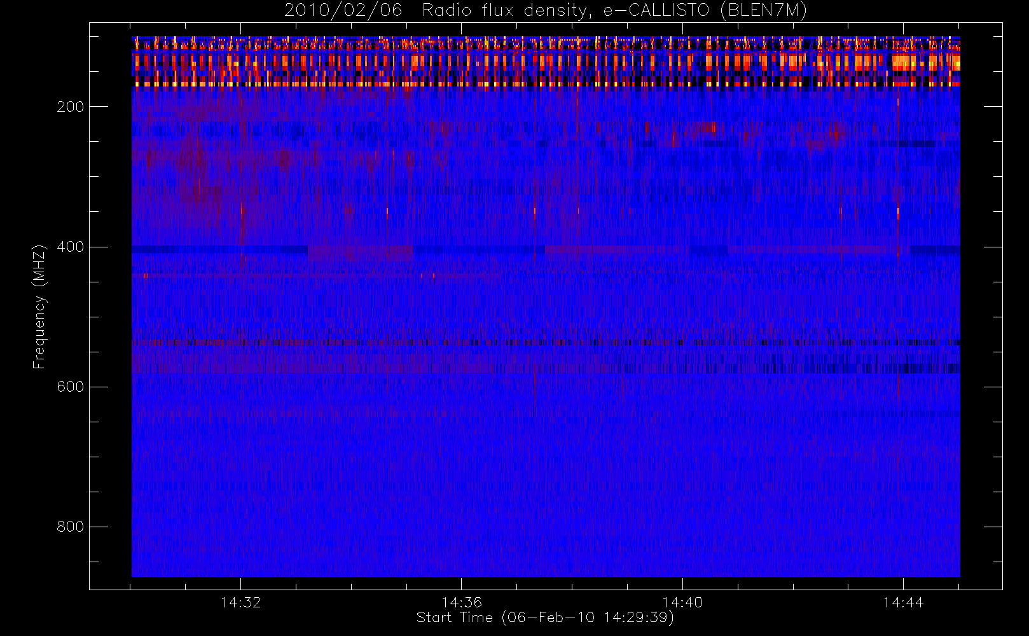Click the 'Frequency (MHZ)' axis label

tap(39, 307)
